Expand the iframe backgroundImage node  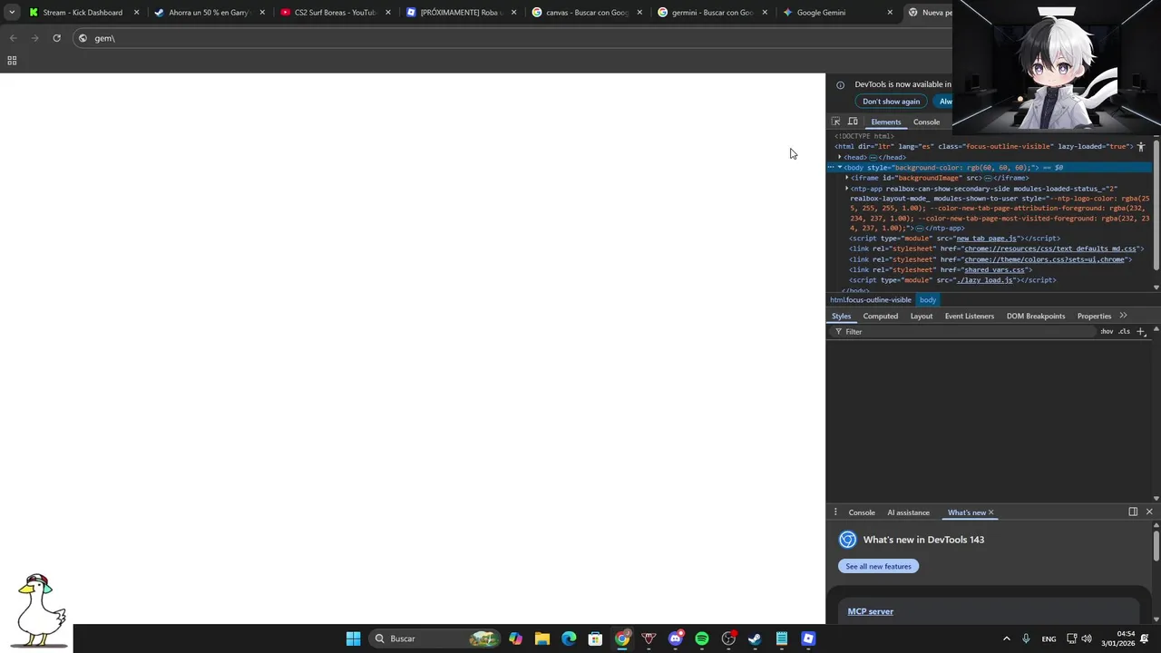(x=847, y=178)
